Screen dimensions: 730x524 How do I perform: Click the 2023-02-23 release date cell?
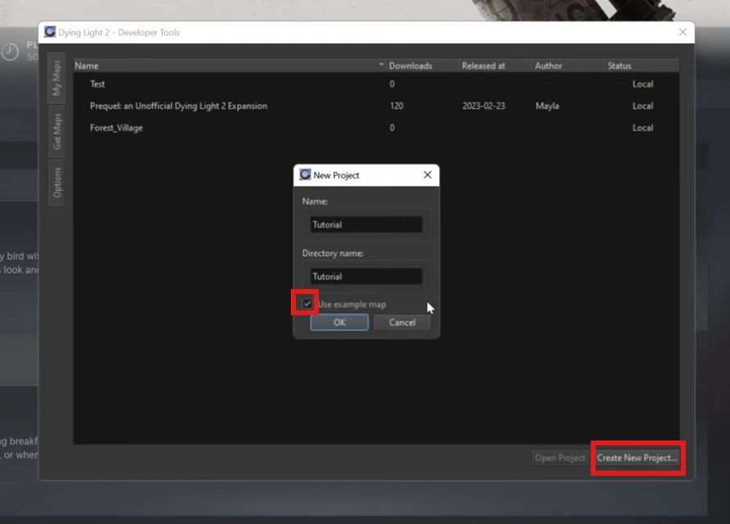[483, 106]
